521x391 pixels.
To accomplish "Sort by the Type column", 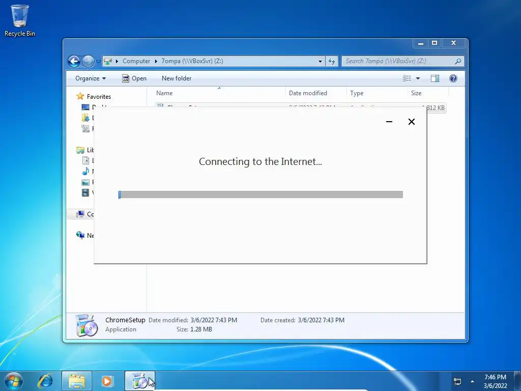I will coord(377,93).
